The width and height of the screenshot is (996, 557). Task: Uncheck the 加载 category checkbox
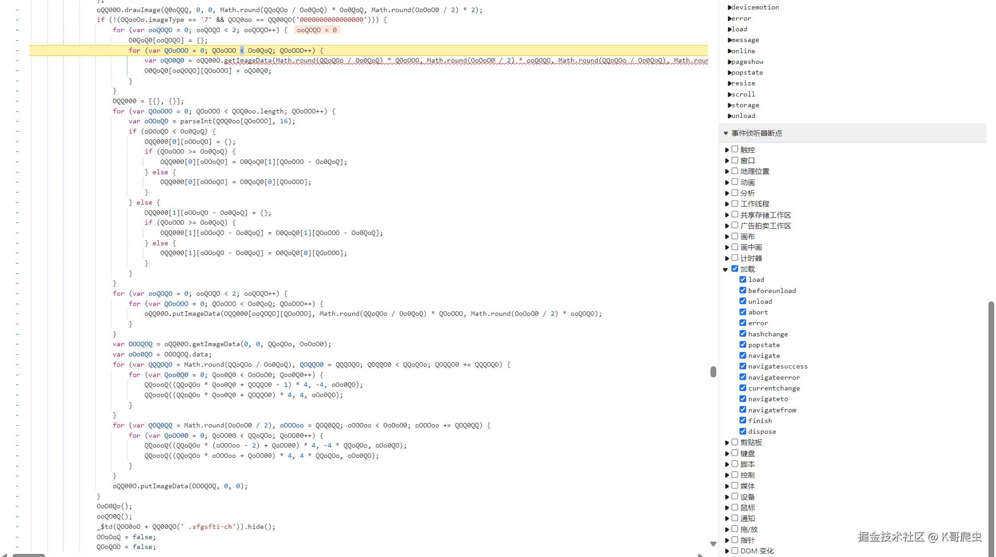(735, 269)
